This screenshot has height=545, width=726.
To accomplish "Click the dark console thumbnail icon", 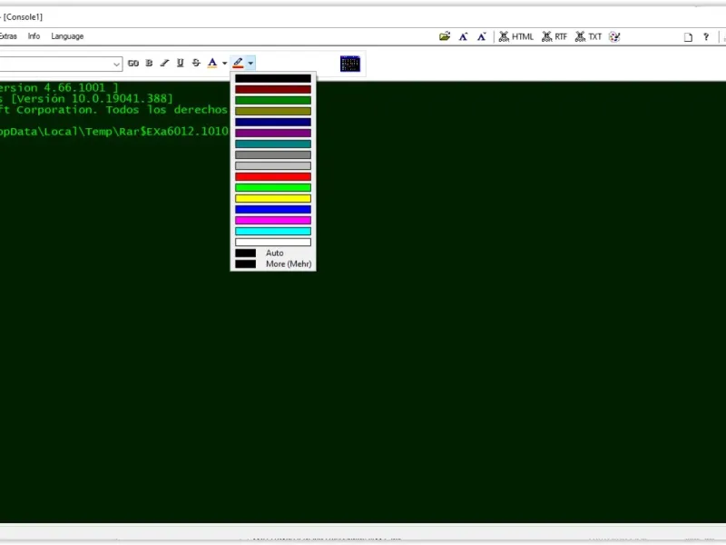I will [x=350, y=64].
